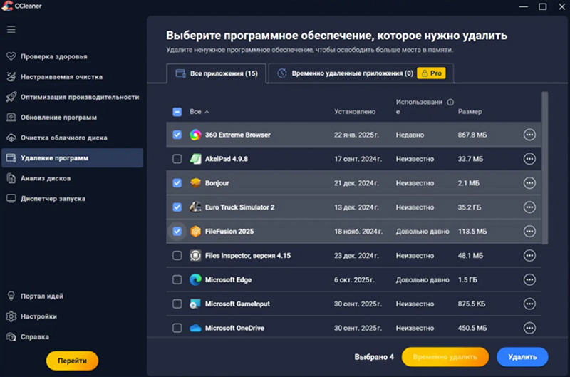Switch to Временно удаленные приложения tab

pos(361,73)
